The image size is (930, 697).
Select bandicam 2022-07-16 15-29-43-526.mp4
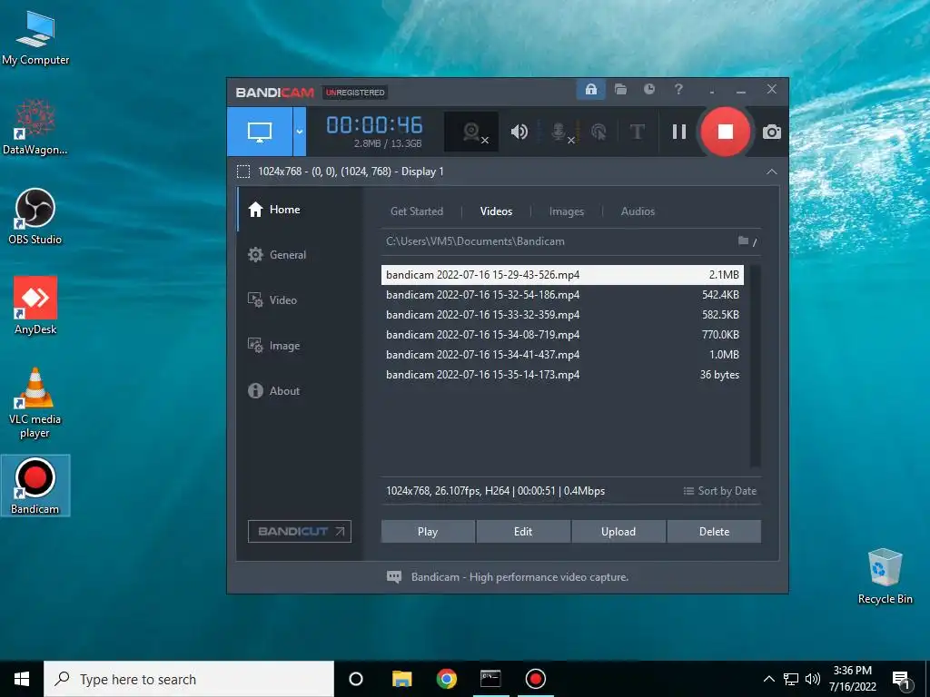(x=562, y=275)
